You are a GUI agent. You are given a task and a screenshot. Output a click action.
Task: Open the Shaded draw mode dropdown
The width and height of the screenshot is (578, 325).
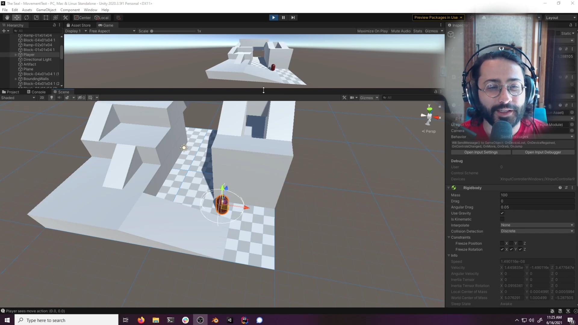tap(18, 97)
